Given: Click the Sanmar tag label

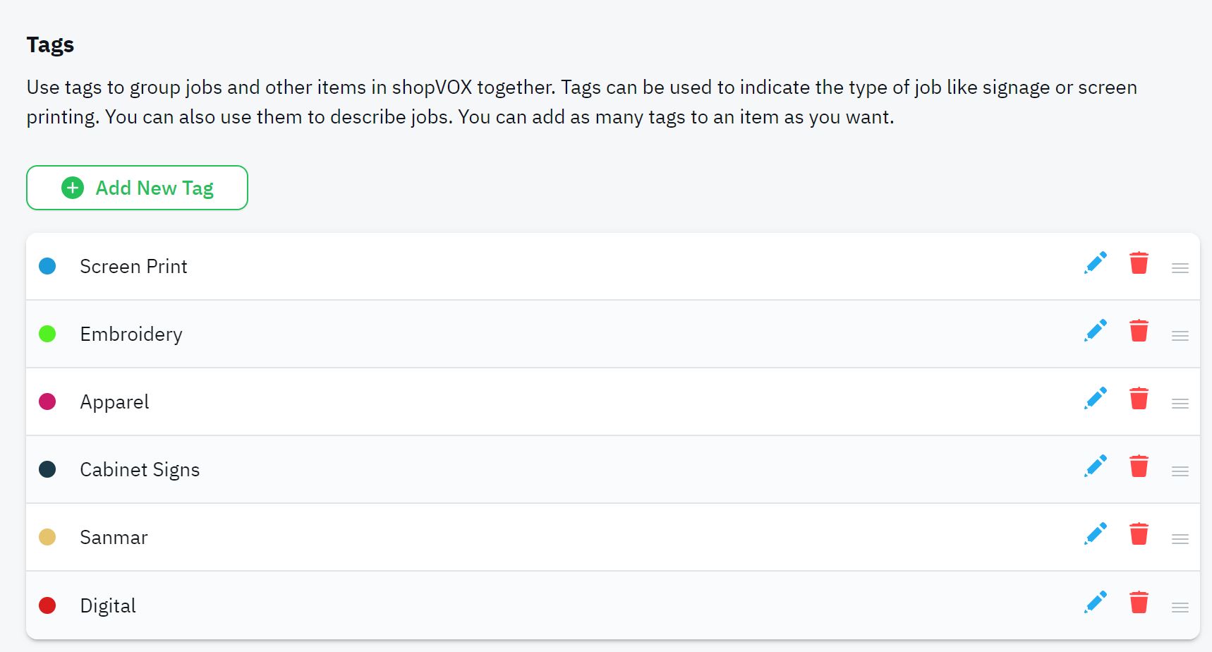Looking at the screenshot, I should point(114,538).
